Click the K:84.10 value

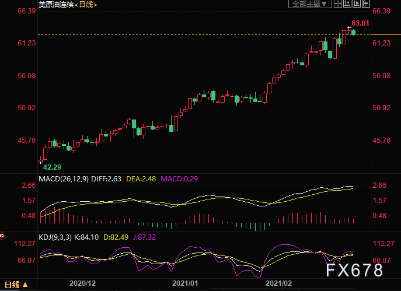86,237
